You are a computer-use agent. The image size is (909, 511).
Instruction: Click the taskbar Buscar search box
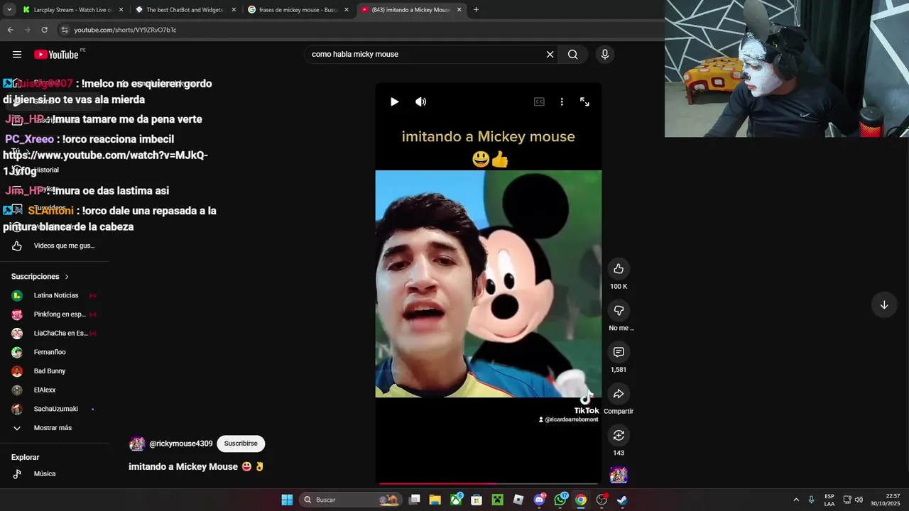351,500
